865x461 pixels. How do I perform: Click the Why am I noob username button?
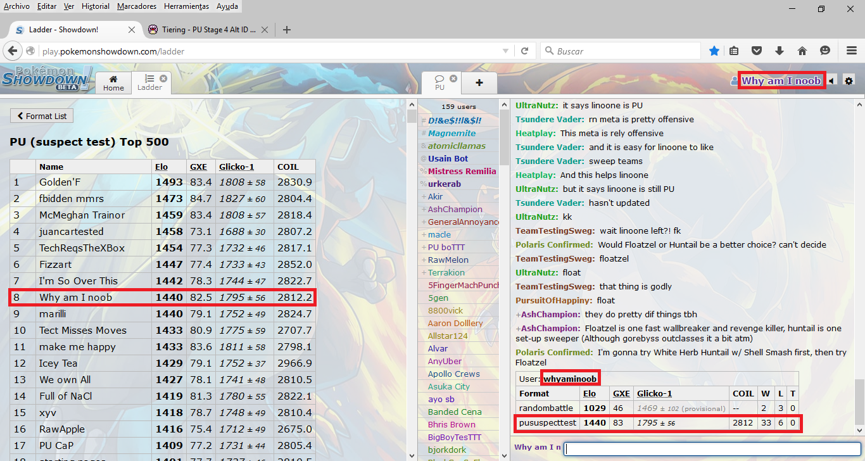coord(781,80)
